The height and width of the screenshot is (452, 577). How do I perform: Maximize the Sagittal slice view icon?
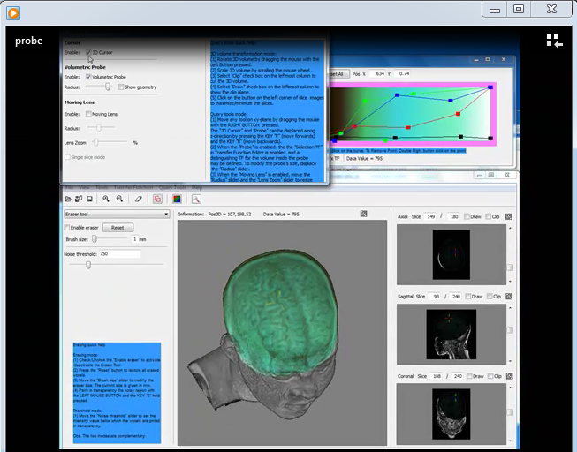pyautogui.click(x=509, y=296)
